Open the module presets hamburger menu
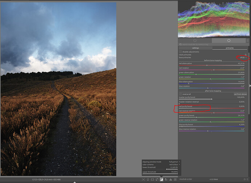This screenshot has width=251, height=183. [x=248, y=40]
